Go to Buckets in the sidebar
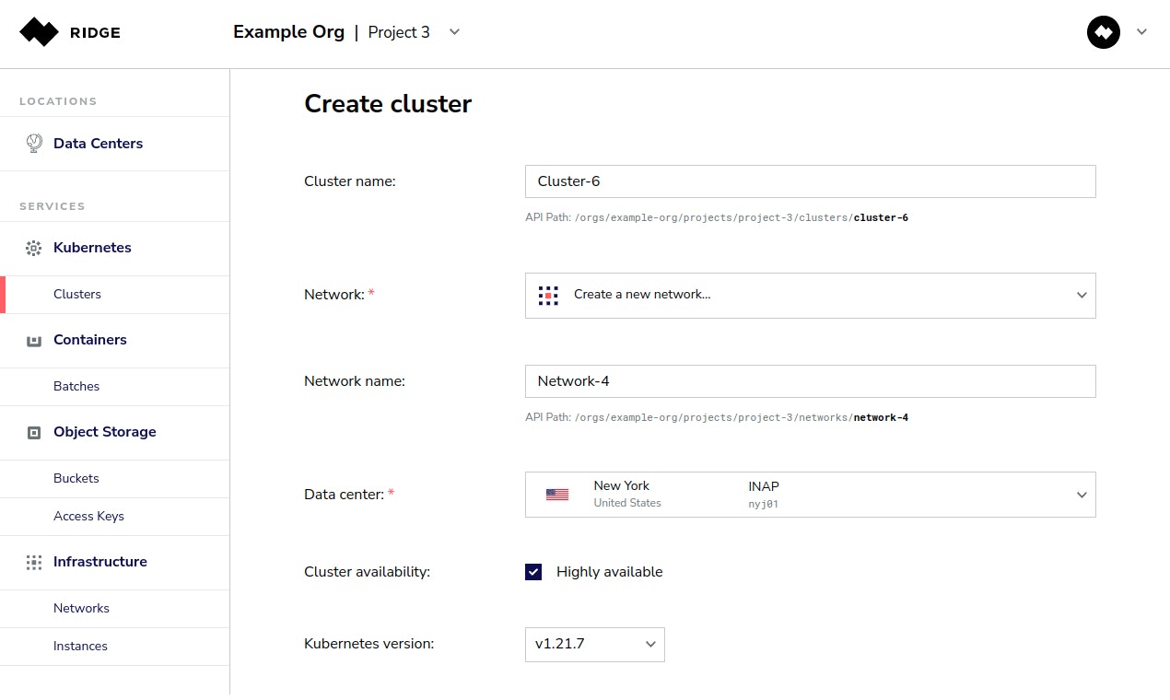The width and height of the screenshot is (1170, 700). point(76,479)
